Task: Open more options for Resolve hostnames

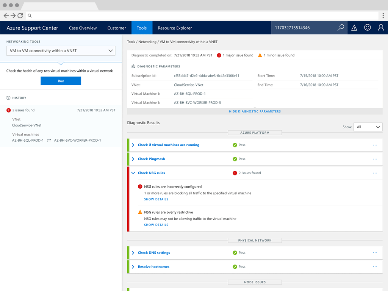Action: pyautogui.click(x=375, y=267)
